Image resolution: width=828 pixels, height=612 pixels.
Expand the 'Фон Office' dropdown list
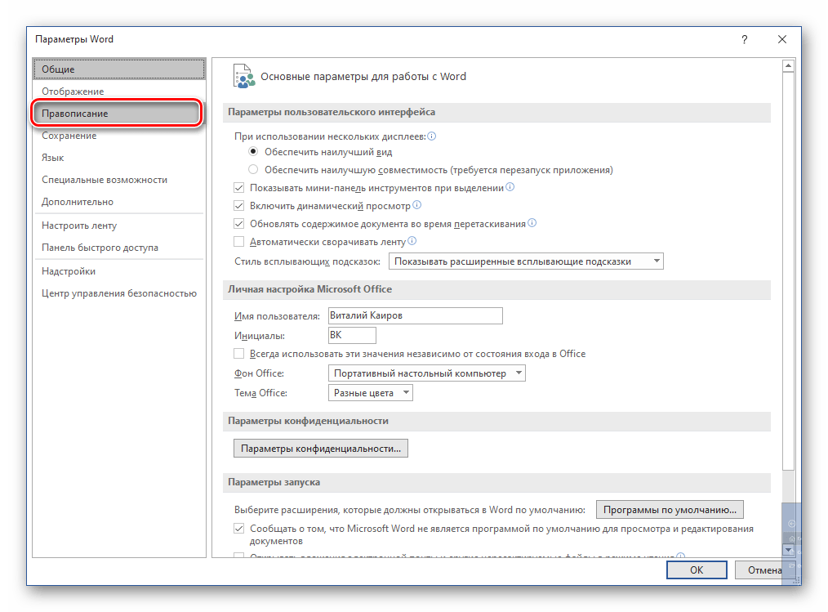pos(426,373)
